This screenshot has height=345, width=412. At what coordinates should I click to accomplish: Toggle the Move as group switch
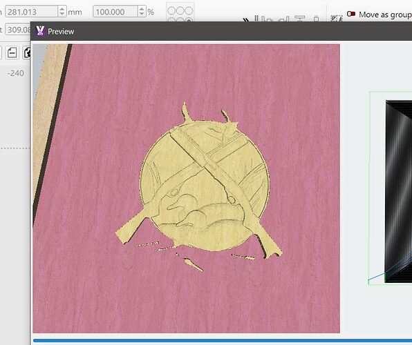351,14
